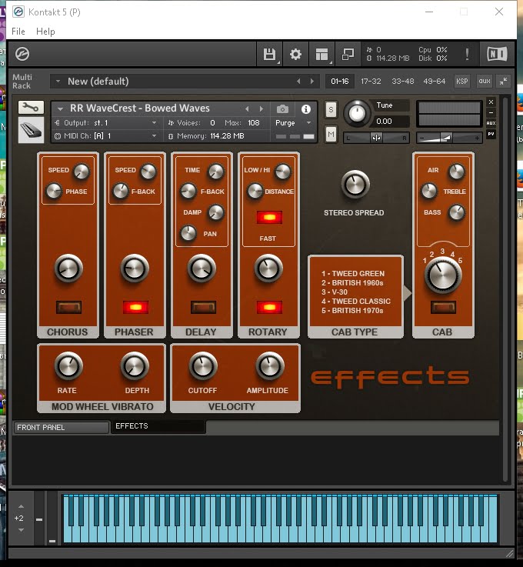The width and height of the screenshot is (523, 567).
Task: Click the Mod Wheel Vibrato Rate knob
Action: (x=68, y=366)
